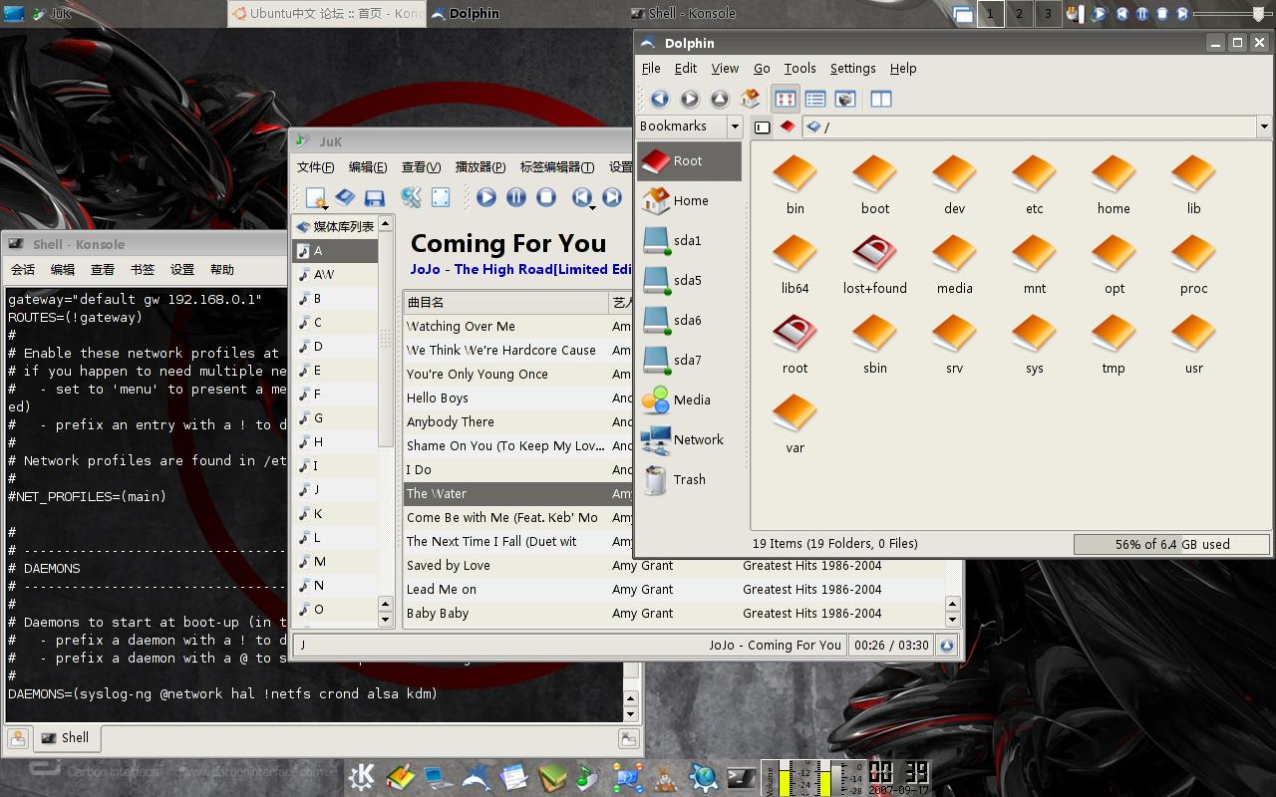Click the Ubuntu forum taskbar entry
The width and height of the screenshot is (1276, 797).
pyautogui.click(x=326, y=14)
